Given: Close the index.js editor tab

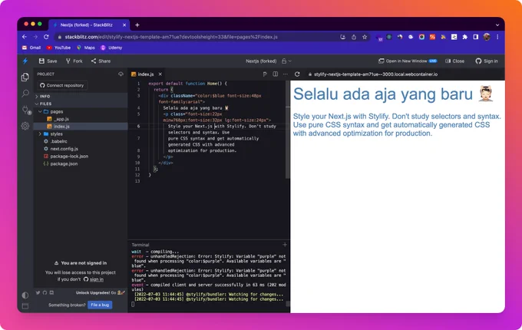Looking at the screenshot, I should tap(160, 74).
